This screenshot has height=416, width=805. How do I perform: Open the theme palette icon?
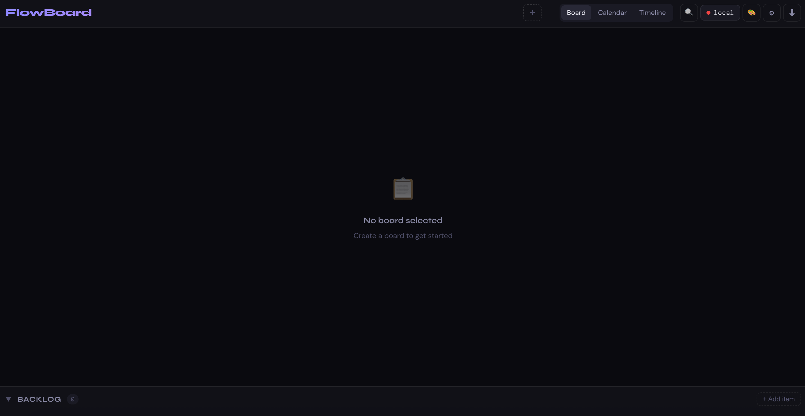click(751, 12)
